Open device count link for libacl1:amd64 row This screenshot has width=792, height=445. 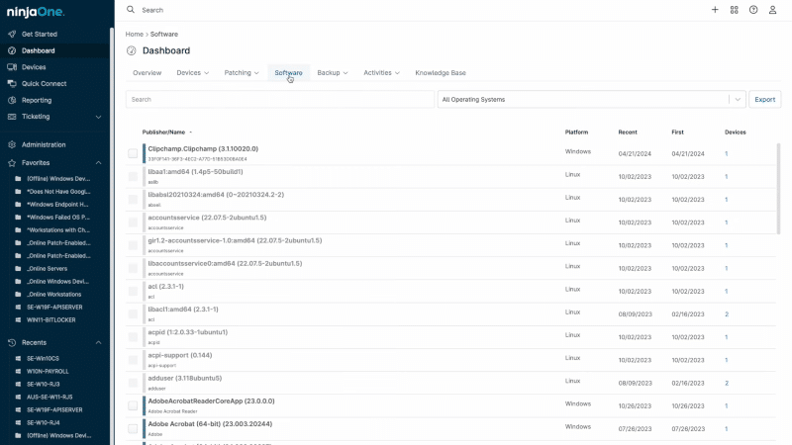point(727,314)
